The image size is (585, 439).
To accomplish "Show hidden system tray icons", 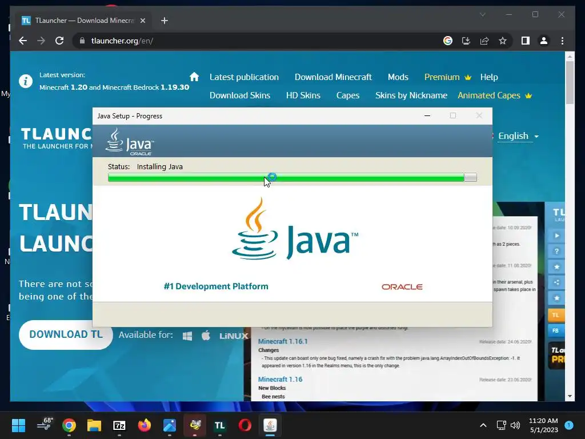I will (x=483, y=425).
